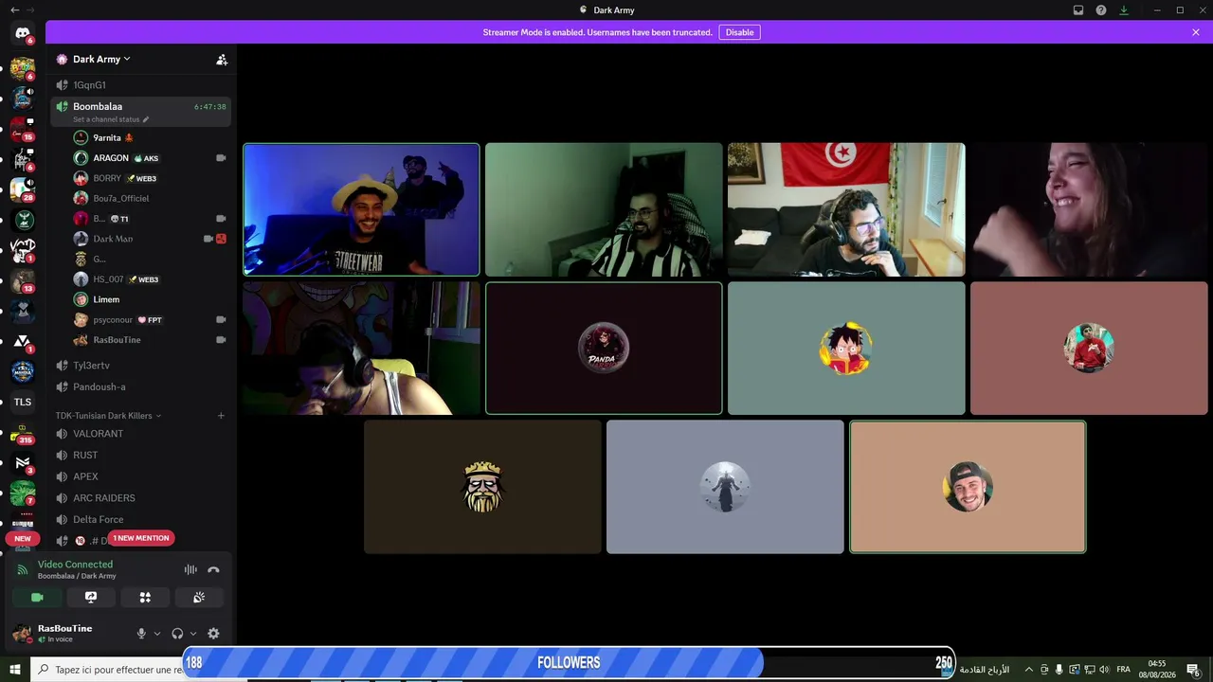Open the taskbar clock showing 04:55
Image resolution: width=1213 pixels, height=682 pixels.
pyautogui.click(x=1157, y=670)
